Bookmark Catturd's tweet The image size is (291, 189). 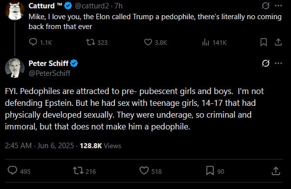(263, 42)
